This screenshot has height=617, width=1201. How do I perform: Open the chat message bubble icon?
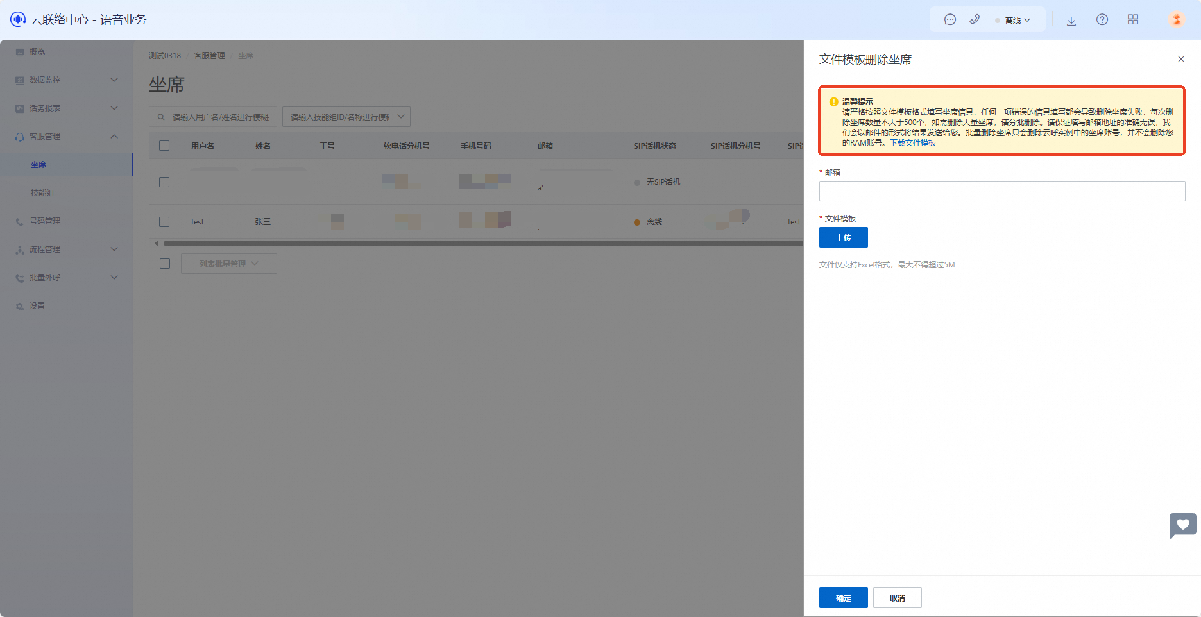(950, 20)
